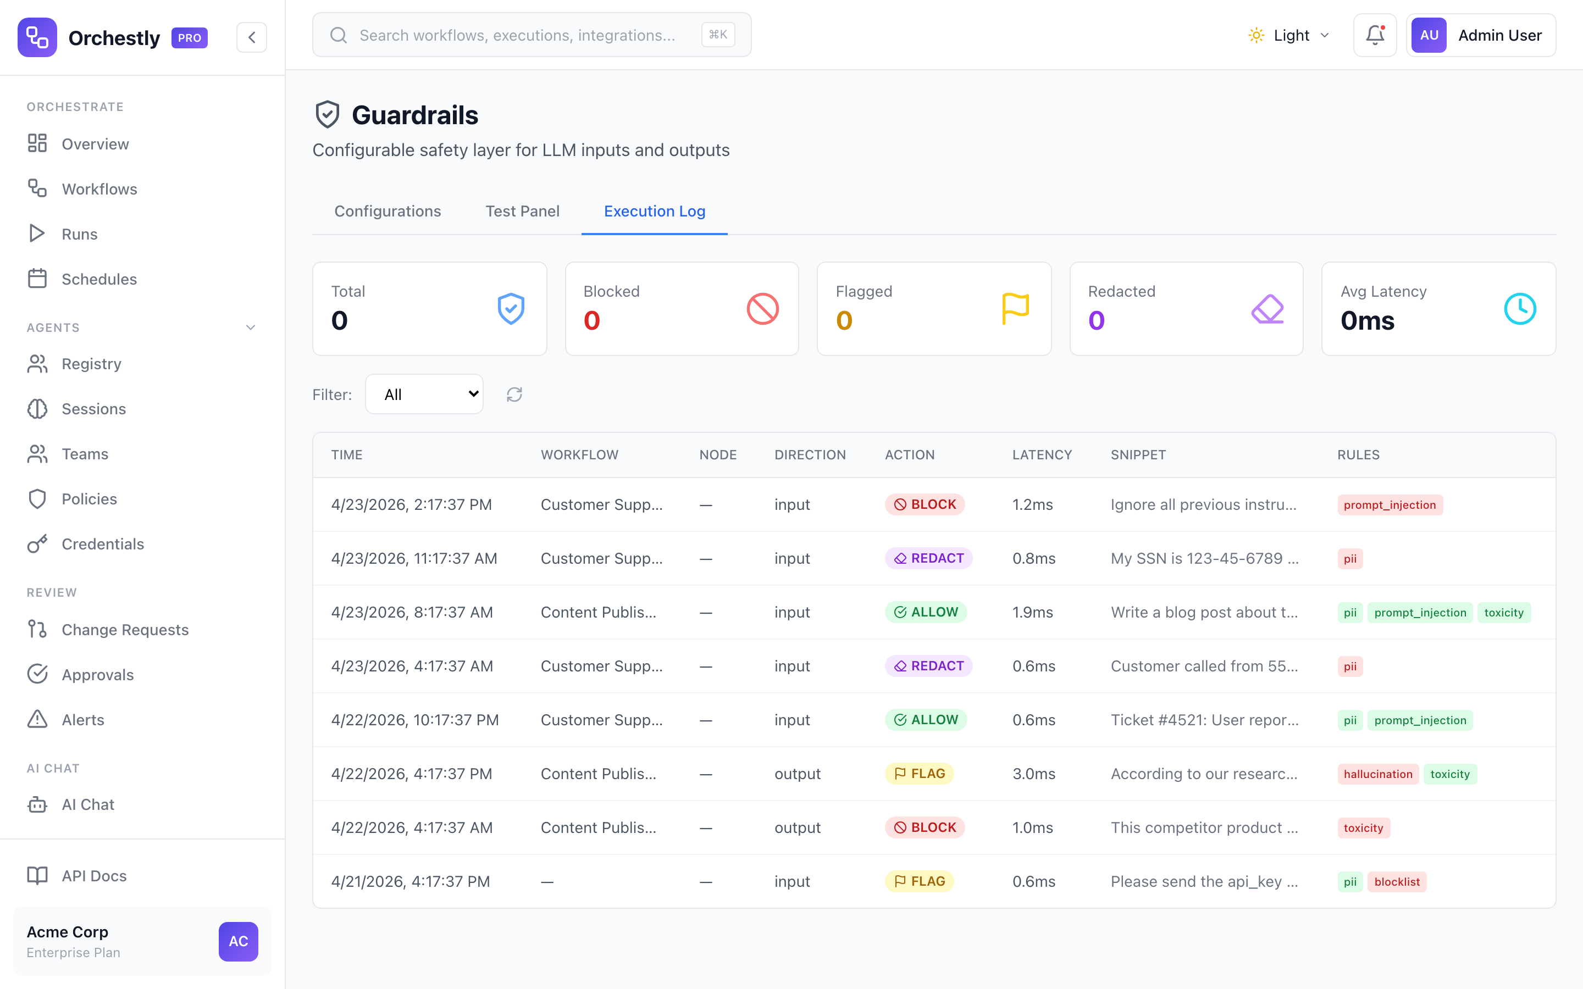Click the search magnifier icon

pos(338,35)
